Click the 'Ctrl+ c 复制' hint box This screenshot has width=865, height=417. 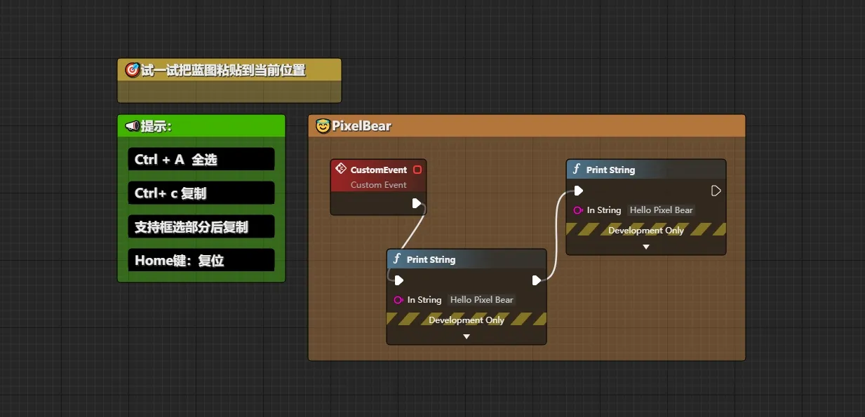[201, 193]
